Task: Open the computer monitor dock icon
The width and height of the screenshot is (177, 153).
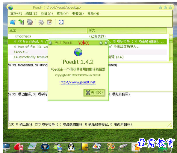Action: (x=6, y=147)
